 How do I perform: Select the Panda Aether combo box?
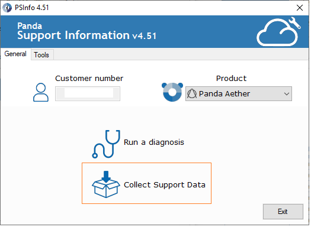tap(240, 94)
